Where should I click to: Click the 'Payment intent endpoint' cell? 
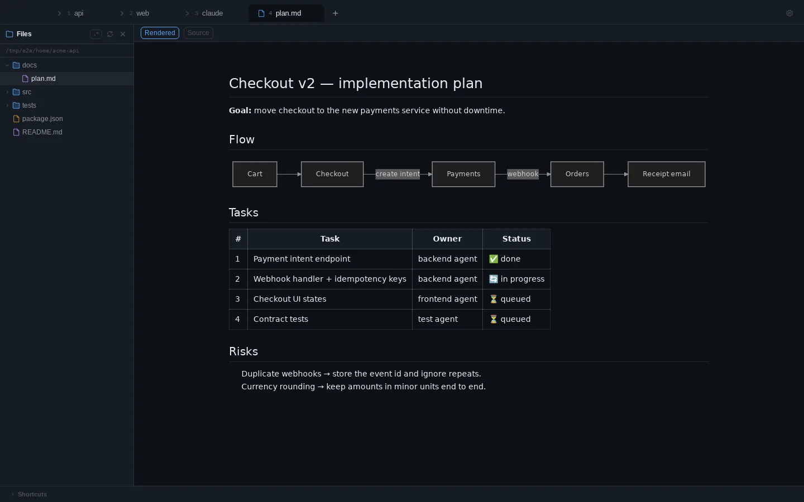(x=330, y=259)
